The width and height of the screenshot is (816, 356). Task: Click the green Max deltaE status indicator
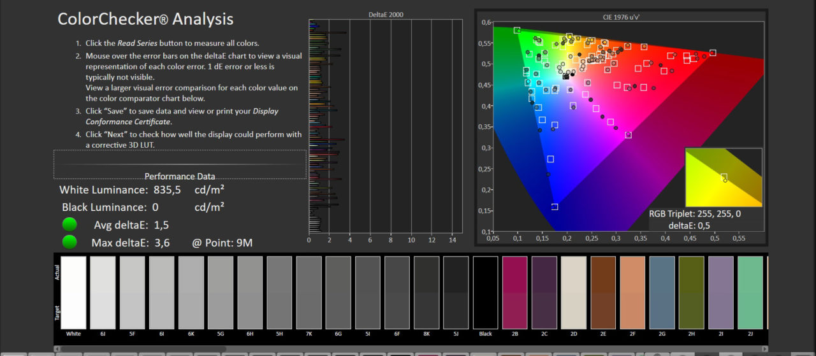pos(69,242)
